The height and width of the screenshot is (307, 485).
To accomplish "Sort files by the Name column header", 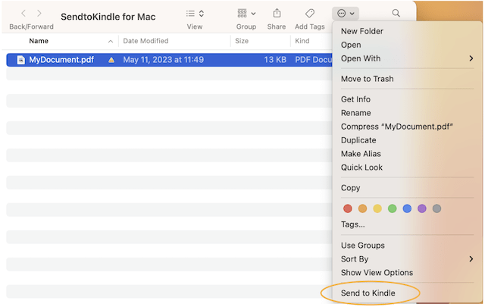I will coord(39,41).
